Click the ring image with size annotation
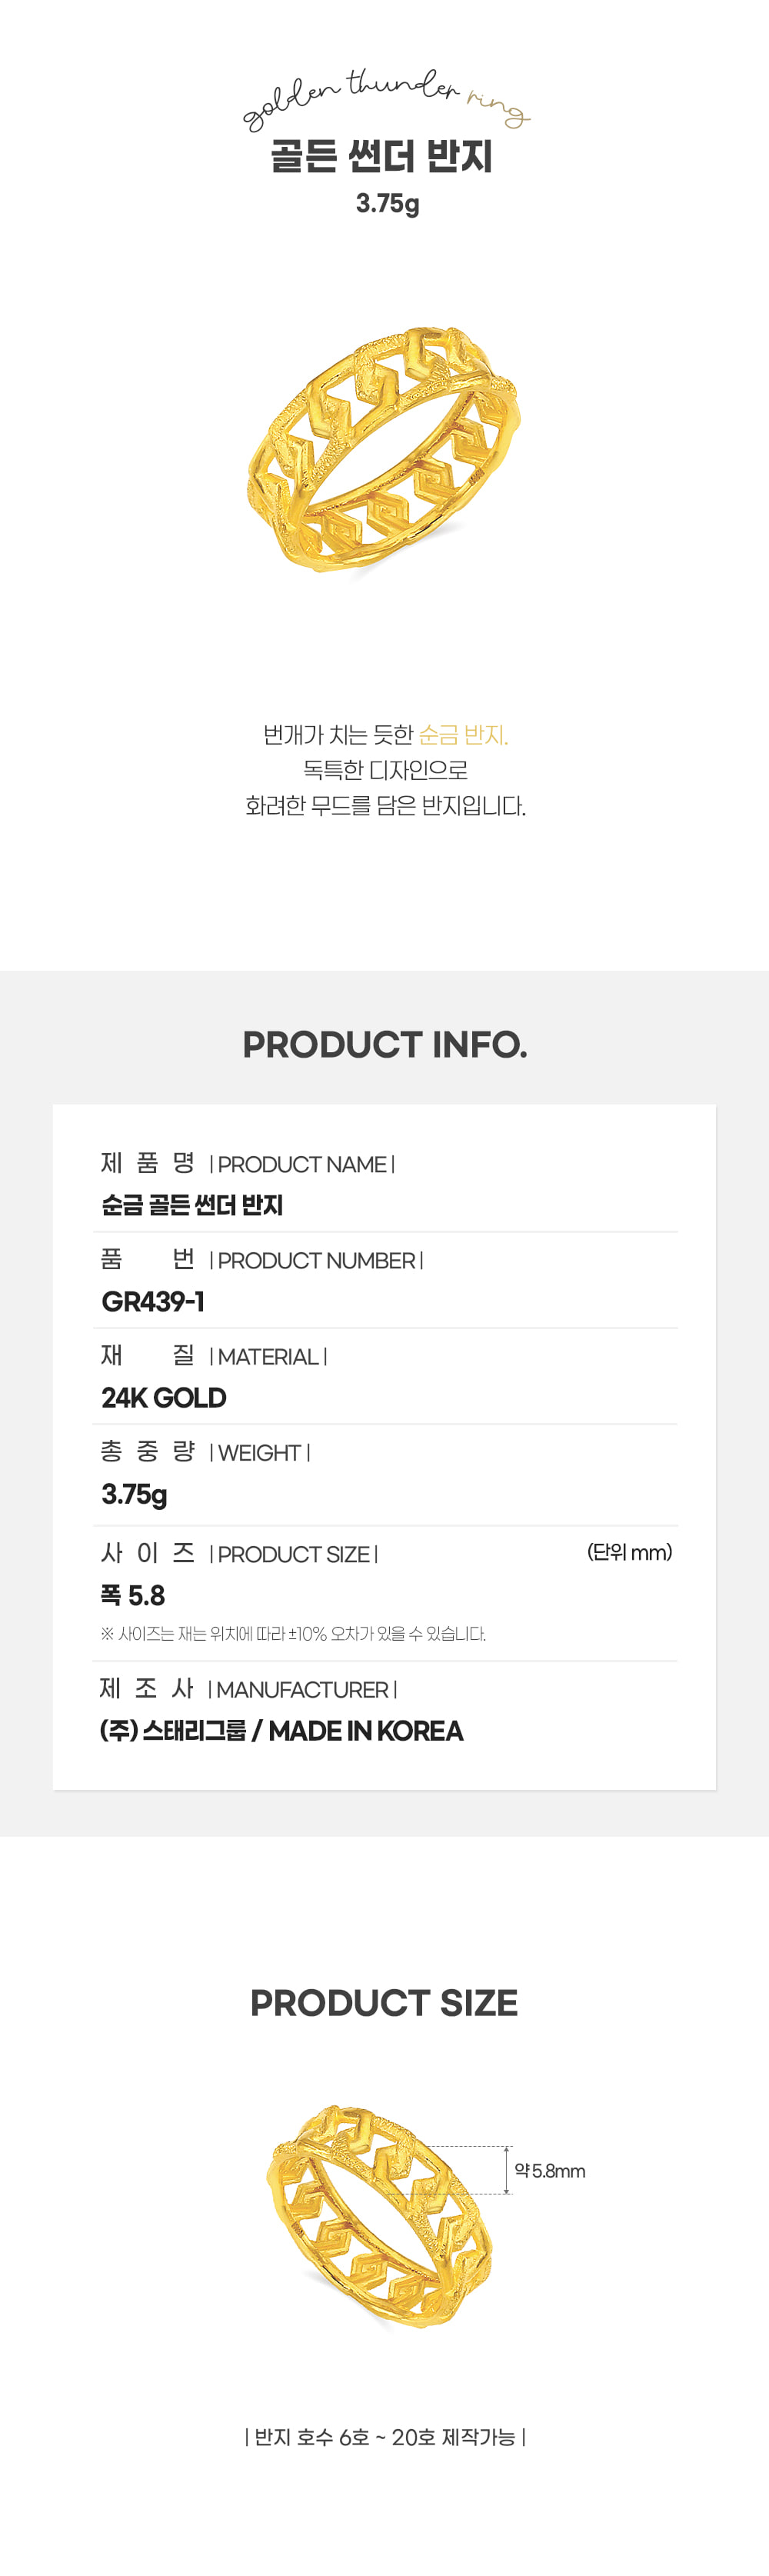The image size is (769, 2576). (380, 2215)
